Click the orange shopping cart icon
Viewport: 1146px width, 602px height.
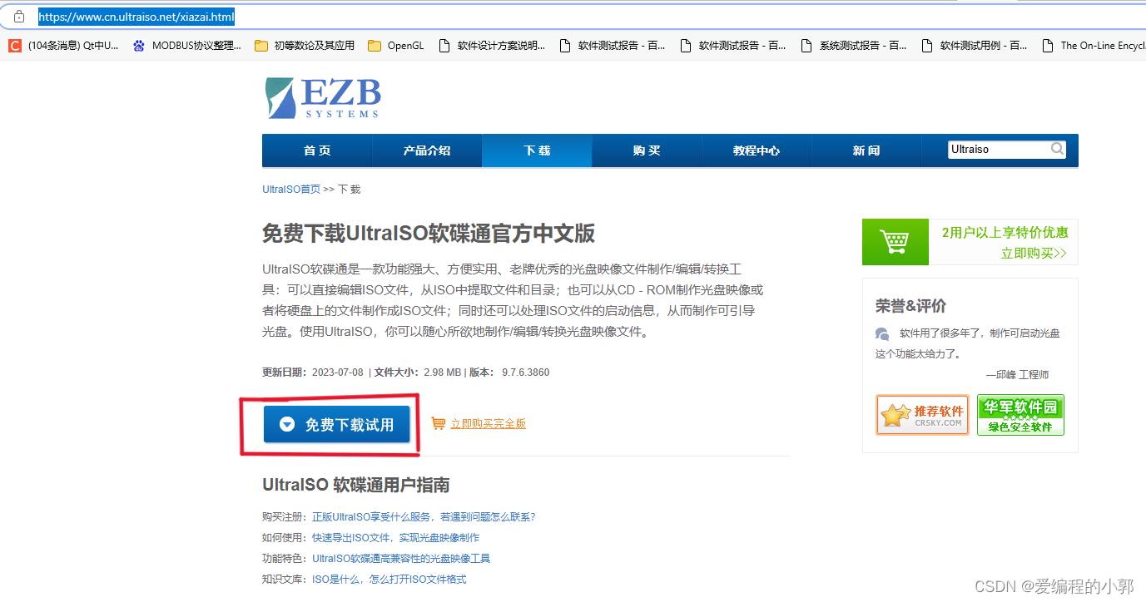pyautogui.click(x=439, y=424)
